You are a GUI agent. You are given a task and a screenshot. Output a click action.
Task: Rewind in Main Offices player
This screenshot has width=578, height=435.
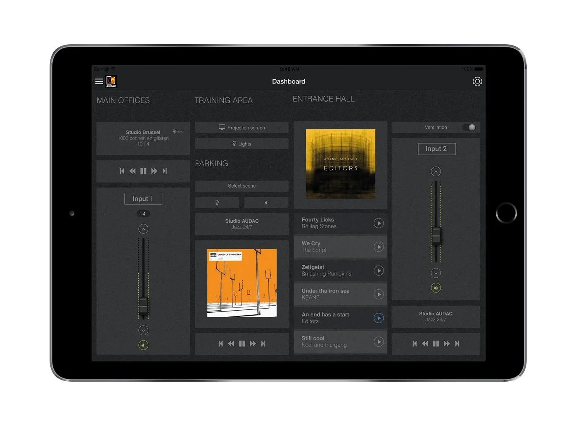click(133, 171)
